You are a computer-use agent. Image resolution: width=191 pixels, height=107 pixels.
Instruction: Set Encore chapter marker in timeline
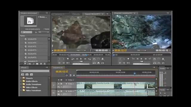click(70, 75)
